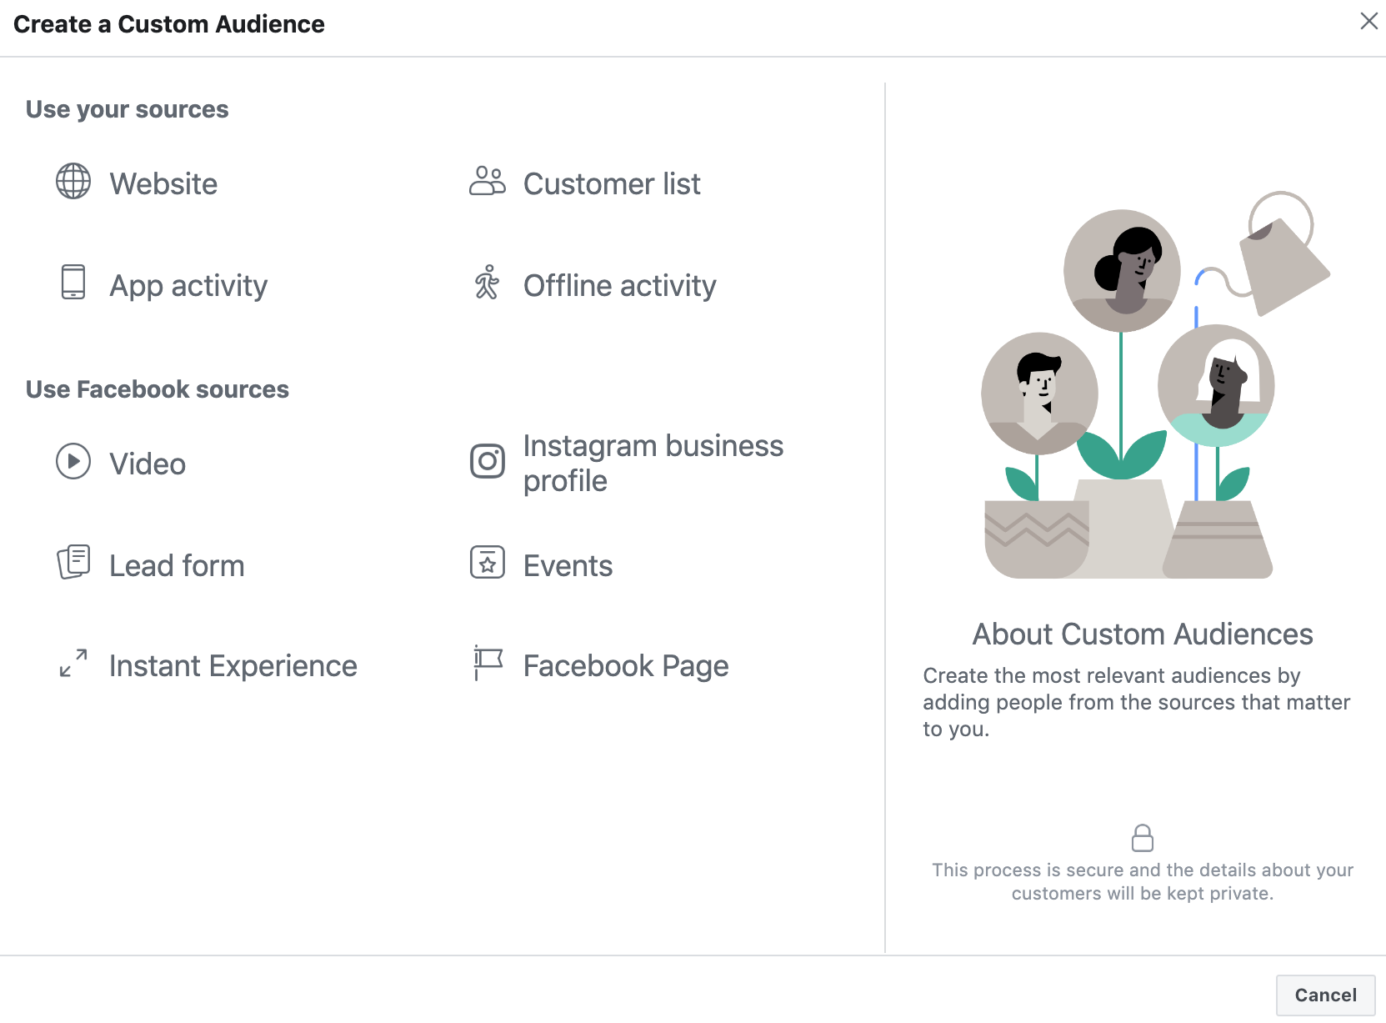Select the Offline activity source option
The height and width of the screenshot is (1023, 1386).
point(619,284)
